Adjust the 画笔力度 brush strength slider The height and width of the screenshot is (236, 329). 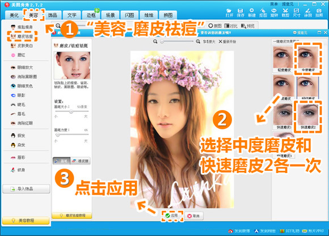71,134
